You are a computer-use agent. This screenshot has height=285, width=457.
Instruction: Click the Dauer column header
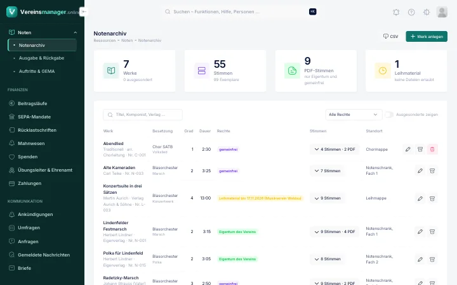point(205,131)
